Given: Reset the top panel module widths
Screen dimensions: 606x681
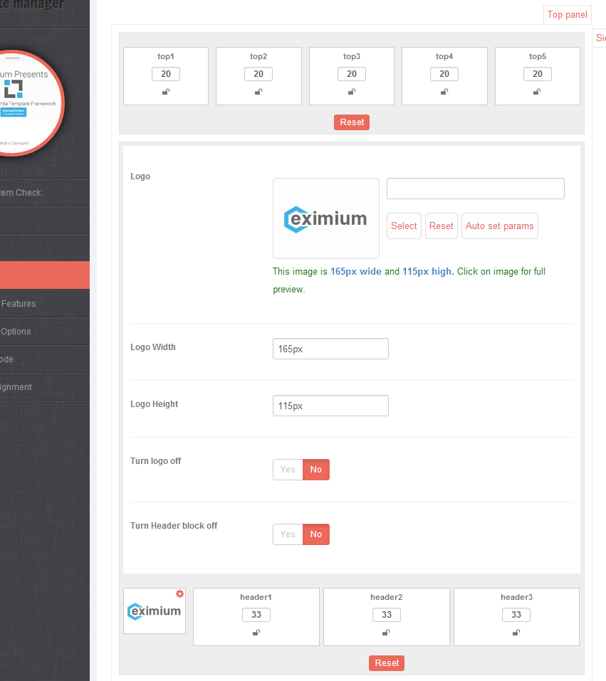Looking at the screenshot, I should coord(352,122).
